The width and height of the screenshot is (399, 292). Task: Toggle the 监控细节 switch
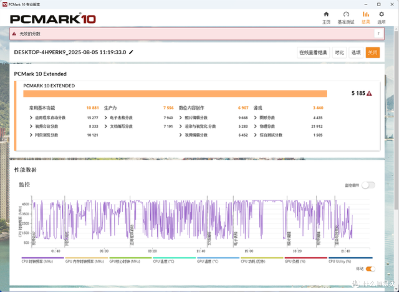(368, 185)
